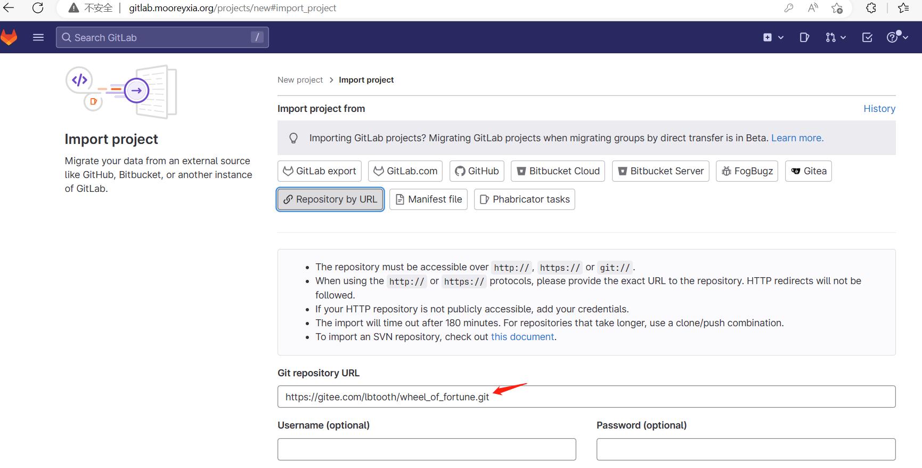Choose GitLab.com import source
The height and width of the screenshot is (468, 922).
coord(405,171)
